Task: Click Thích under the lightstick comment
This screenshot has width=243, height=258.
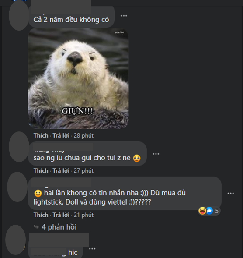Action: 41,215
